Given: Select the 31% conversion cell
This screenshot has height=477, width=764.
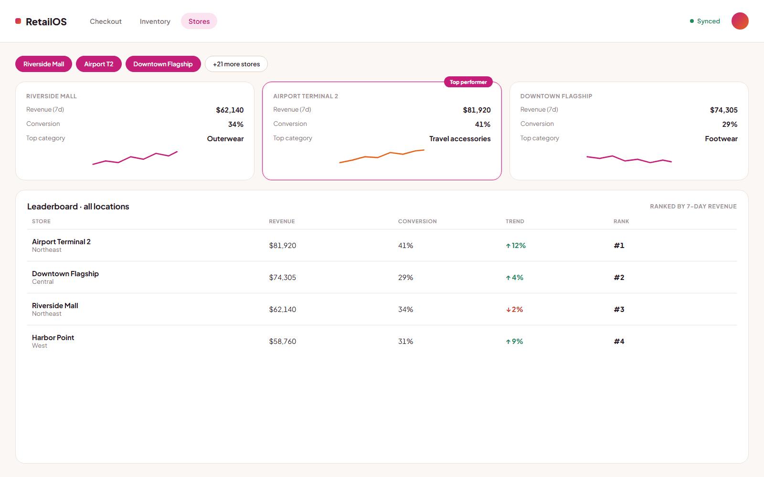Looking at the screenshot, I should coord(406,342).
